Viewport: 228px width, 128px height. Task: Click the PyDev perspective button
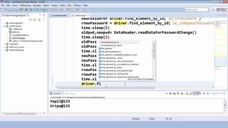[222, 10]
